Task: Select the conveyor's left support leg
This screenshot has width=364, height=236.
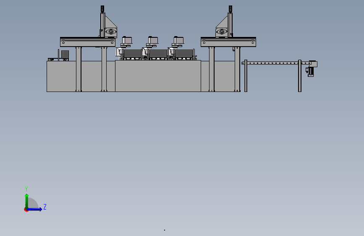Action: (246, 76)
